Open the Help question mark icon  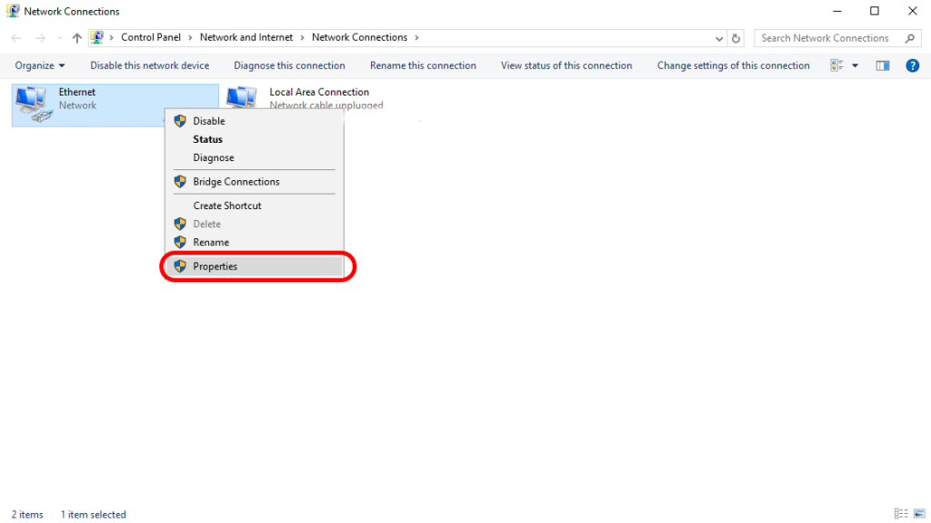[x=912, y=65]
